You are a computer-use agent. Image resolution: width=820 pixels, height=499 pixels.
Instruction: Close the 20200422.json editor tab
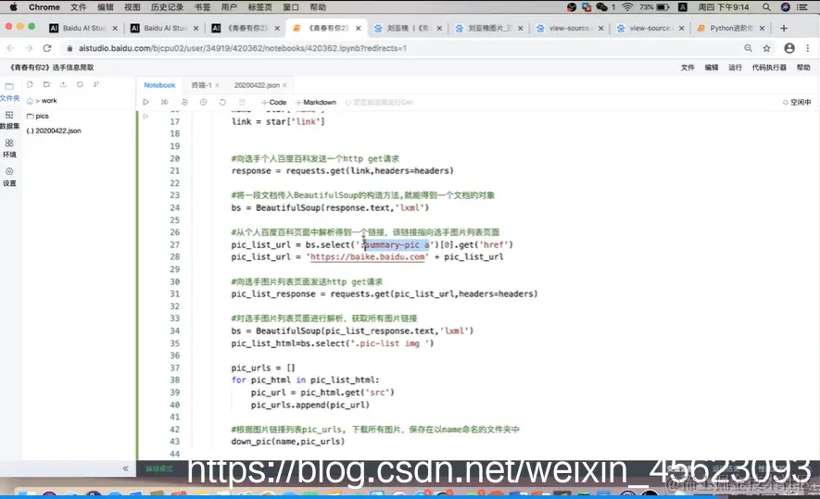(285, 85)
